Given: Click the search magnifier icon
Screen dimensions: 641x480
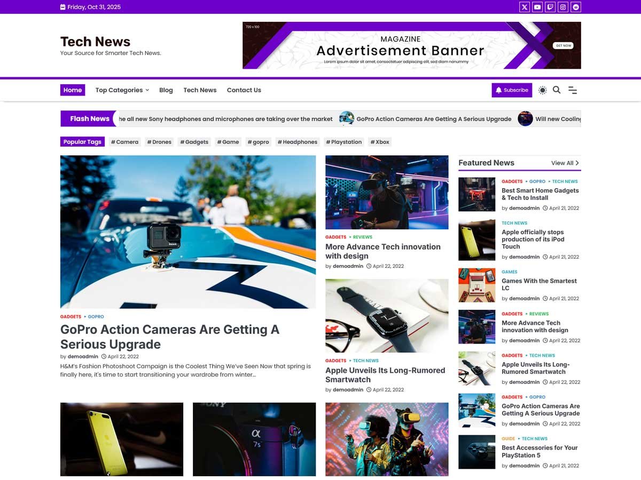Looking at the screenshot, I should (557, 90).
